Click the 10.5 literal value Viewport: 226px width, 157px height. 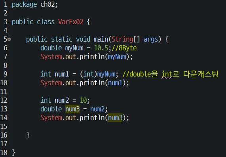[101, 48]
